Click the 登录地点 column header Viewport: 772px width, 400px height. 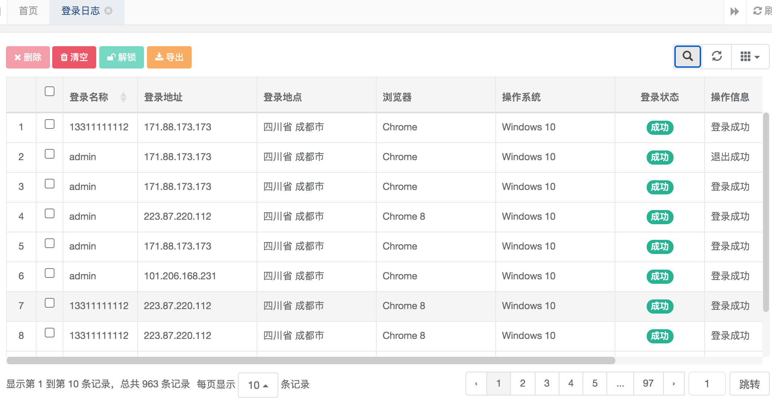click(x=283, y=97)
